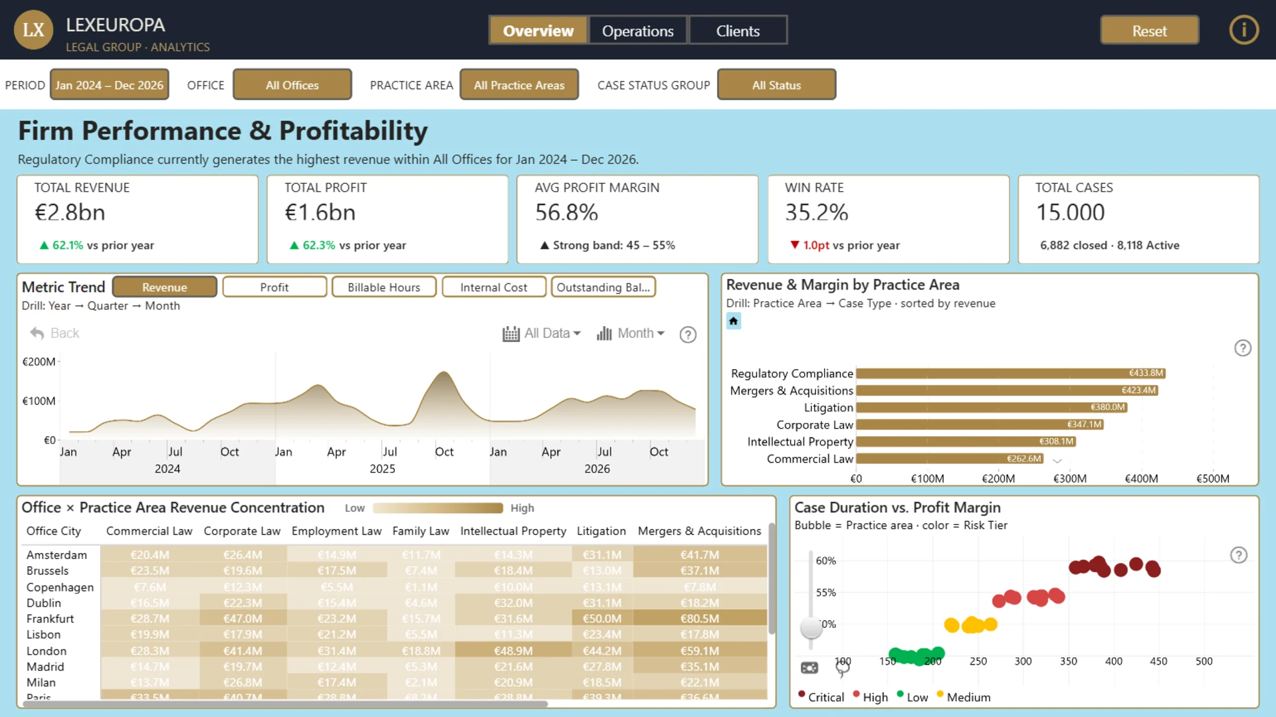Open help icon in Metric Trend chart

coord(688,335)
